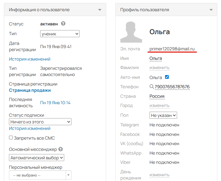Viewport: 221px width, 181px height.
Task: Open the Статус подписки dropdown
Action: 40,122
